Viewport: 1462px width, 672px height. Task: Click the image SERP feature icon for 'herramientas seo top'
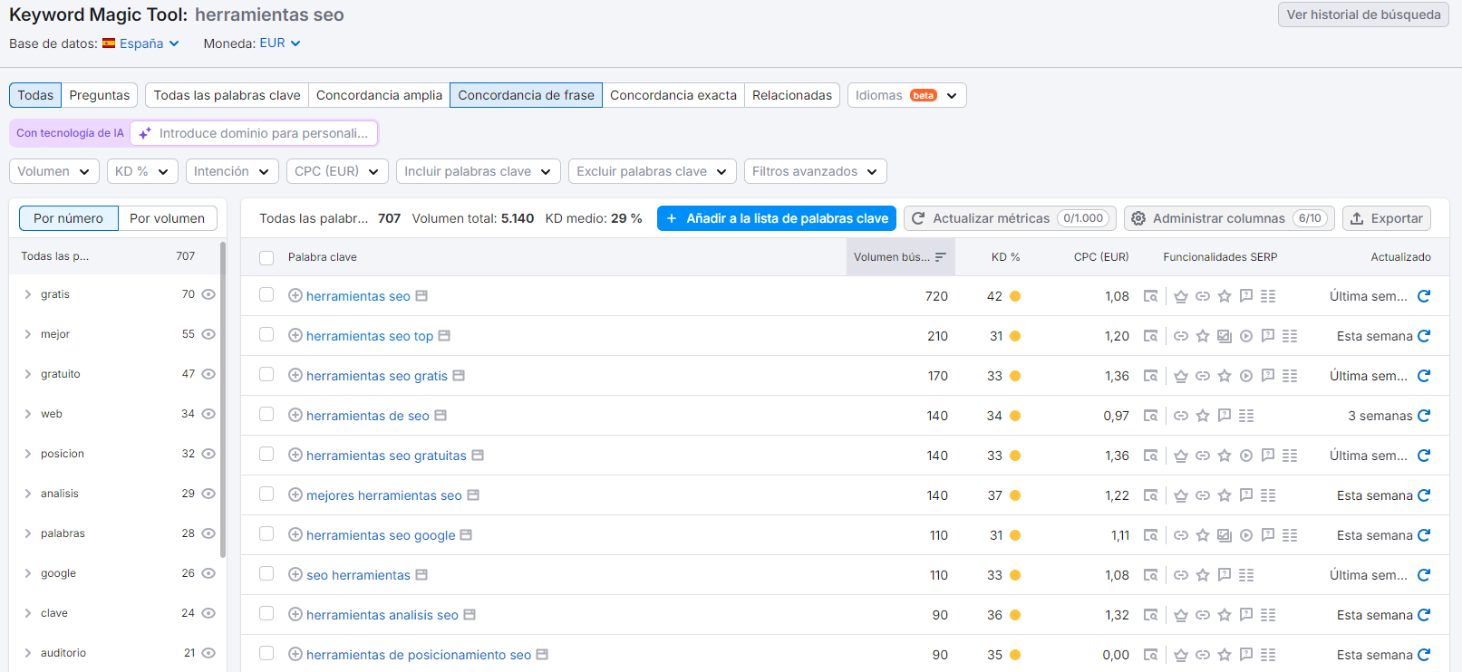click(x=1225, y=336)
